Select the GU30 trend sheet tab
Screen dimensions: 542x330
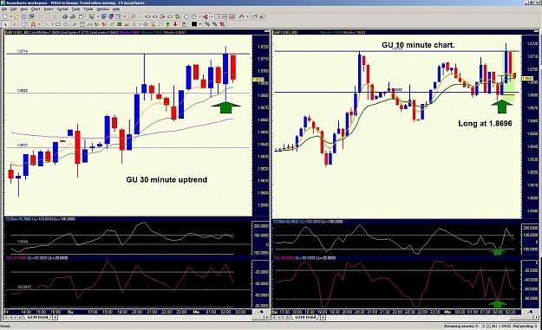click(x=37, y=317)
